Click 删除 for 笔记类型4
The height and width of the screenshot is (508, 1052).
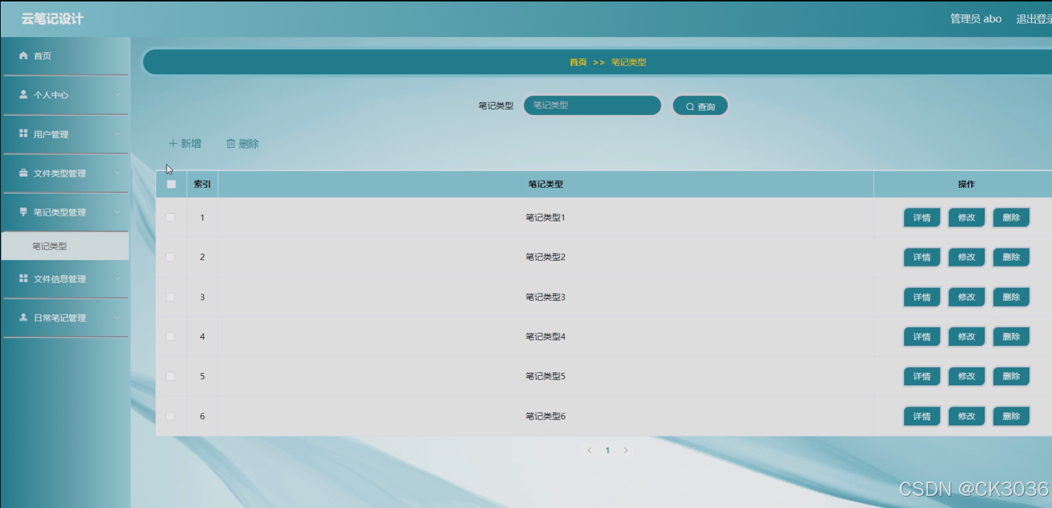[1011, 337]
